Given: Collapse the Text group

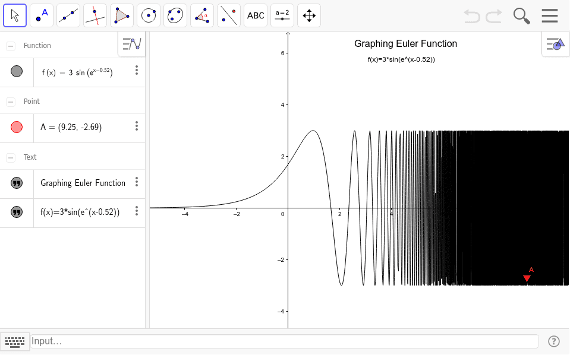Looking at the screenshot, I should coord(11,157).
